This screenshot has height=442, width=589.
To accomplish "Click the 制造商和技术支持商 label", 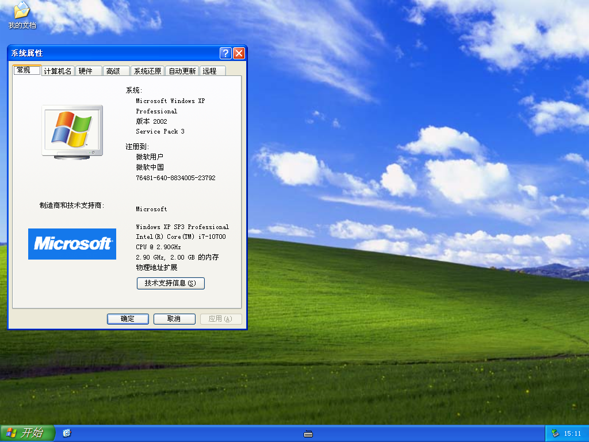I will tap(72, 205).
